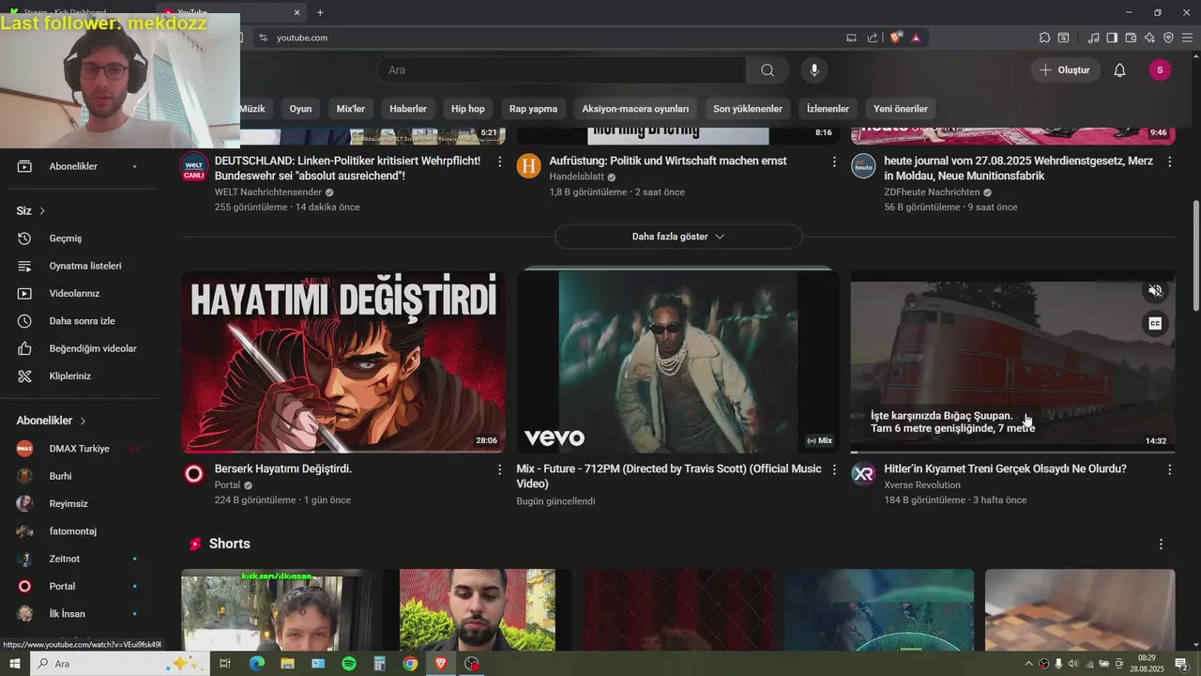The image size is (1201, 676).
Task: Expand the 'Siz' sidebar section
Action: (31, 210)
